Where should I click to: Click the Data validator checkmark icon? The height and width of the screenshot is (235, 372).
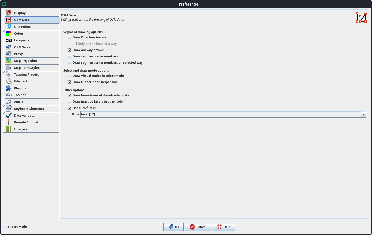point(9,115)
